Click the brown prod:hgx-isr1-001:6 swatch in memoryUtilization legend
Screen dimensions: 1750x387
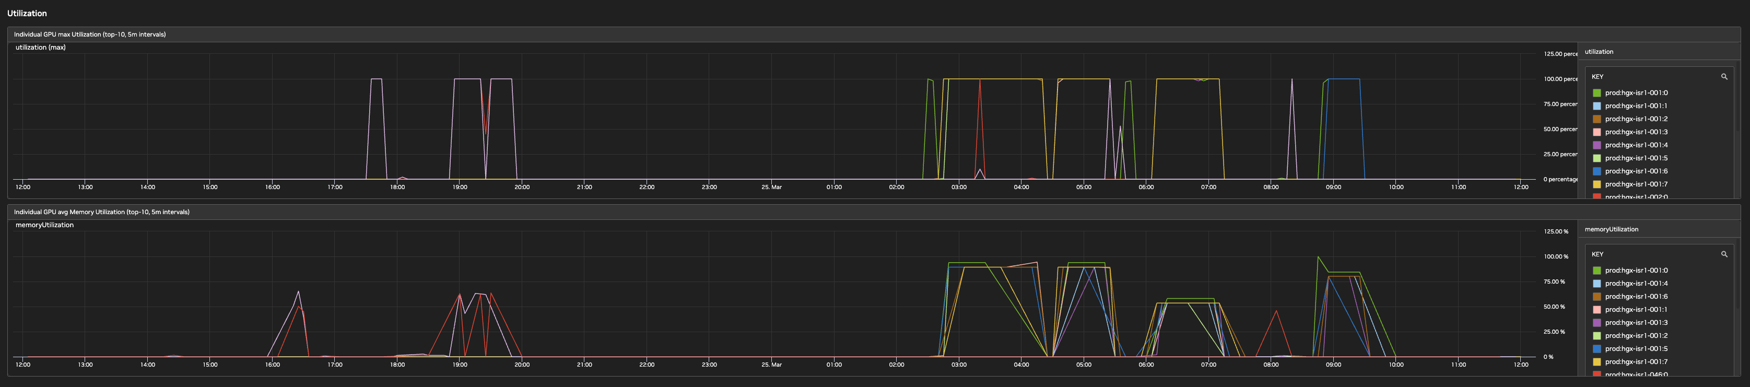coord(1596,297)
